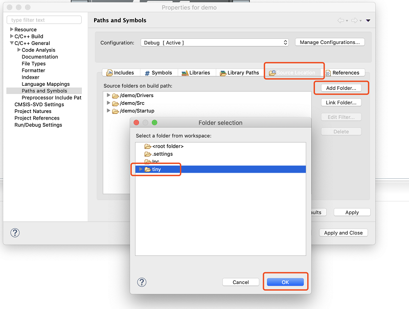The width and height of the screenshot is (409, 309).
Task: Click the forward navigation arrow icon
Action: click(x=354, y=20)
